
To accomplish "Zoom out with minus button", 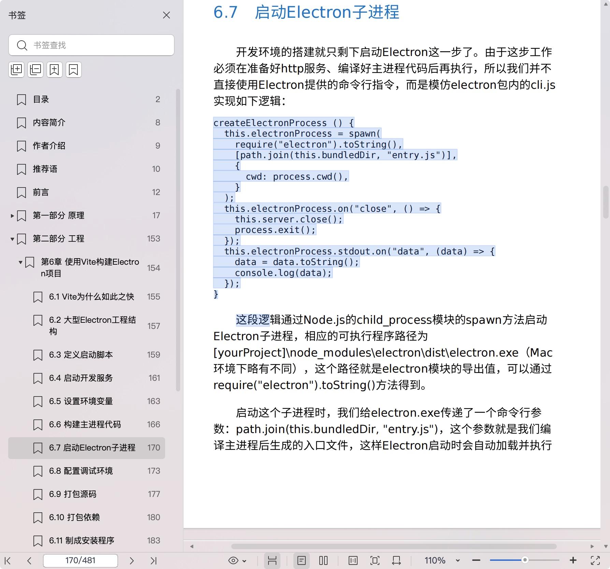I will point(476,560).
